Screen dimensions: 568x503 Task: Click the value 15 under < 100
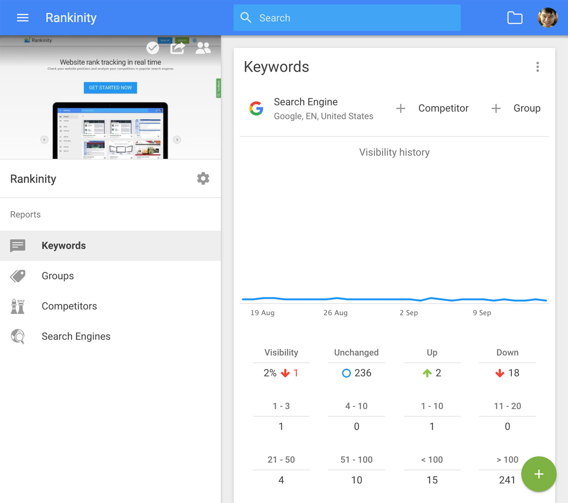432,480
